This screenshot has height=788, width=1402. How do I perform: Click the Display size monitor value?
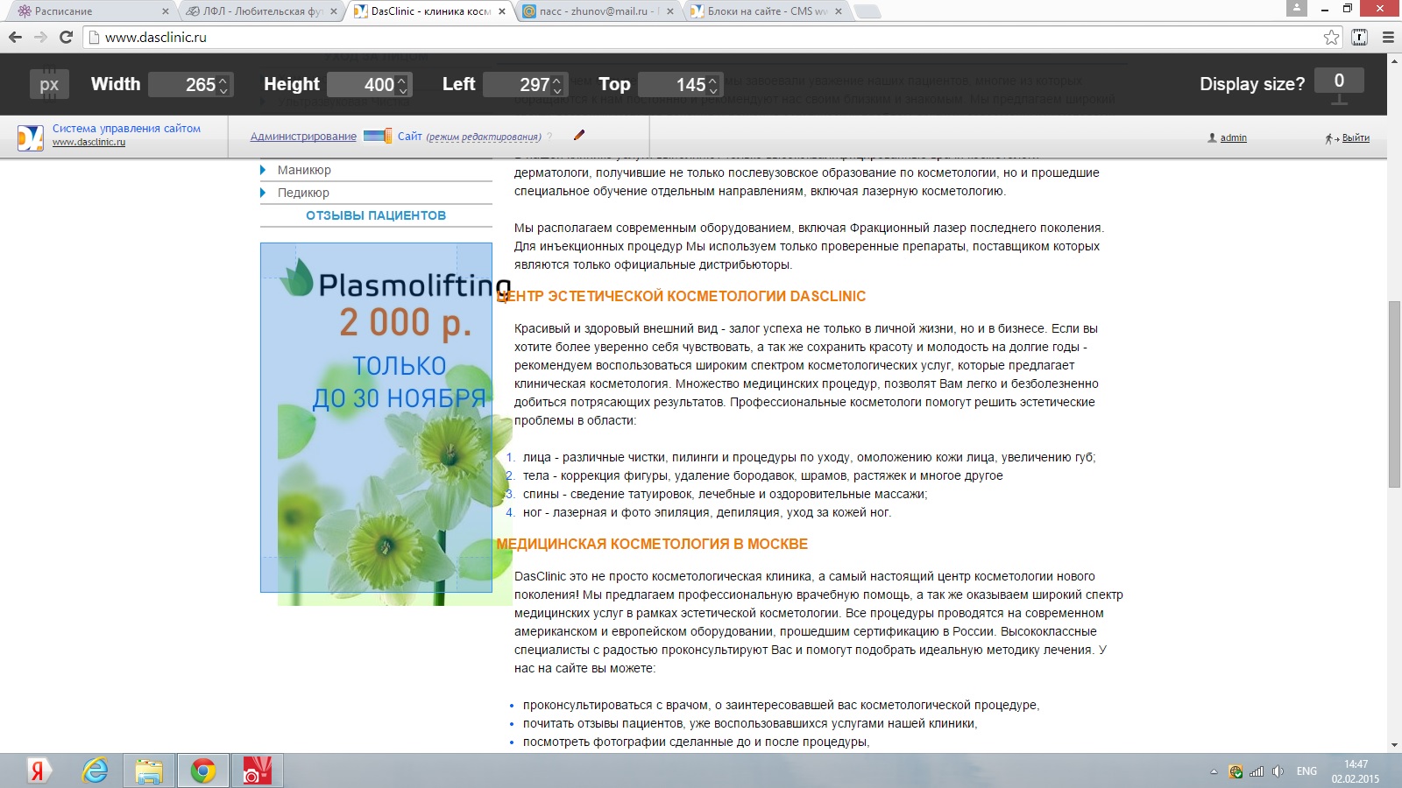pos(1339,81)
